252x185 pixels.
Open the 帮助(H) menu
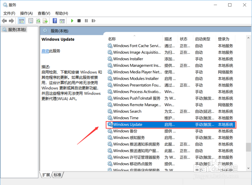(x=61, y=13)
